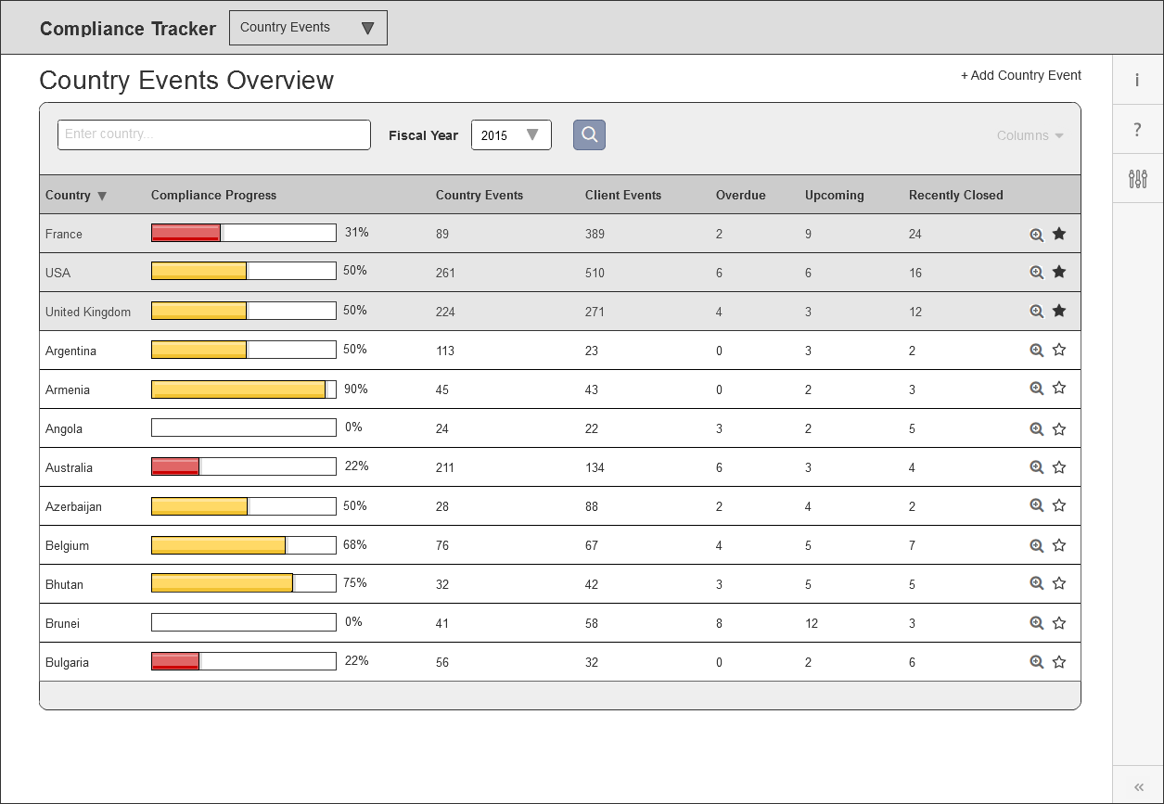Viewport: 1164px width, 804px height.
Task: Favorite Brunei with its star
Action: [x=1059, y=623]
